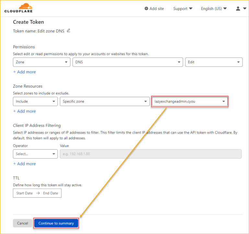The image size is (249, 234).
Task: Open the End Date picker
Action: click(51, 193)
